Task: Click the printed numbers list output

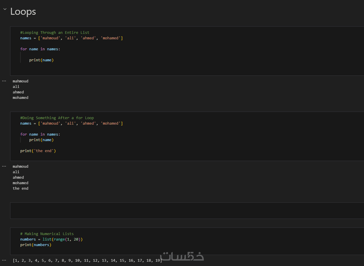Action: [x=87, y=261]
